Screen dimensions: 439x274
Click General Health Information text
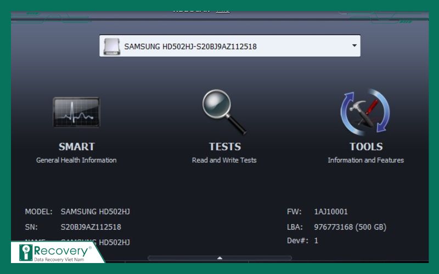click(76, 160)
